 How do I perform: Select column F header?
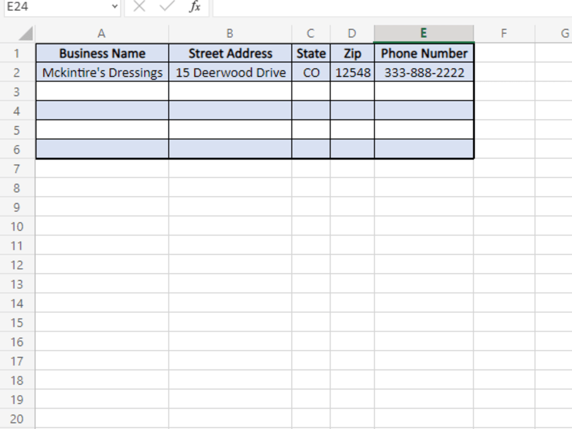pyautogui.click(x=504, y=34)
